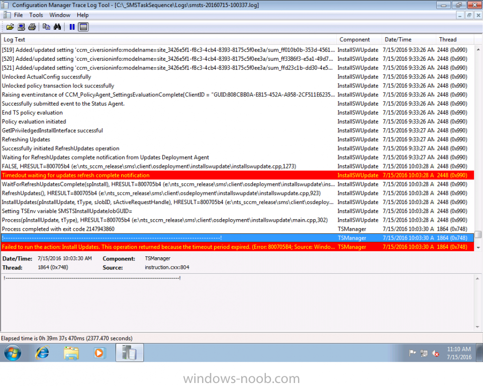Click the Component value TSManager in details
The width and height of the screenshot is (483, 386).
click(x=157, y=258)
